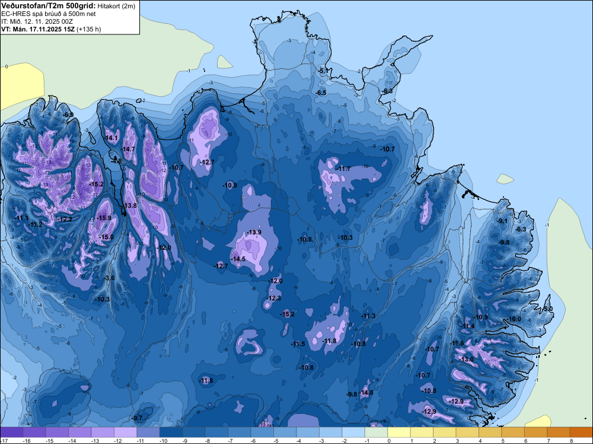The width and height of the screenshot is (593, 444).
Task: Pick the darkest purple swatch between -17 and -16
Action: pos(12,432)
